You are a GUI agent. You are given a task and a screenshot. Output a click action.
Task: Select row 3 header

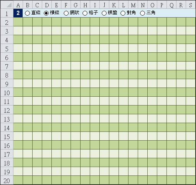click(7, 31)
